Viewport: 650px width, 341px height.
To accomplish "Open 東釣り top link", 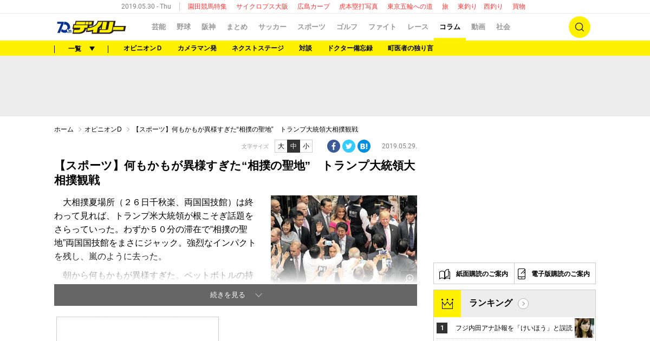I will coord(467,6).
